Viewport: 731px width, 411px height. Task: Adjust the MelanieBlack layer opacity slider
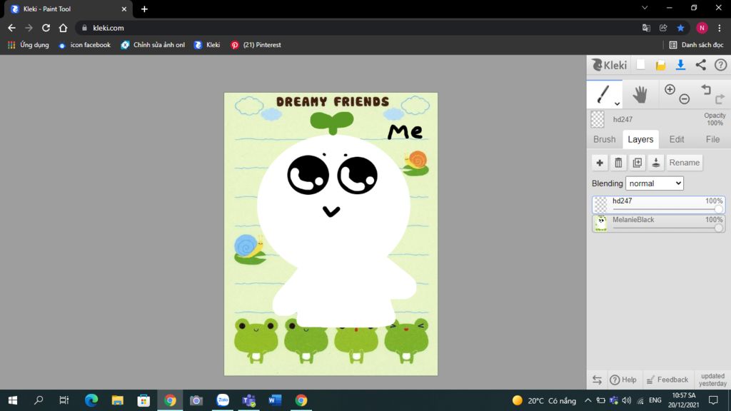pyautogui.click(x=667, y=228)
